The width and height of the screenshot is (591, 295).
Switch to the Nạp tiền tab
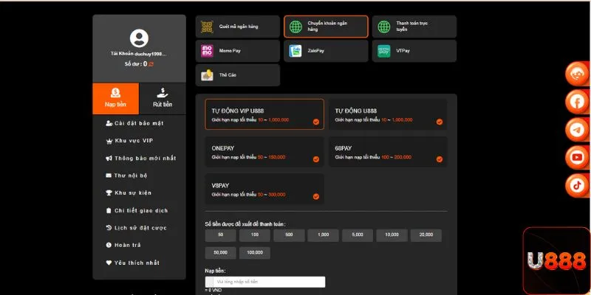click(x=116, y=99)
